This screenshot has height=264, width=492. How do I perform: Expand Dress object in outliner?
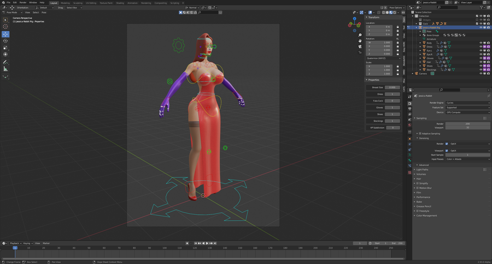[420, 47]
